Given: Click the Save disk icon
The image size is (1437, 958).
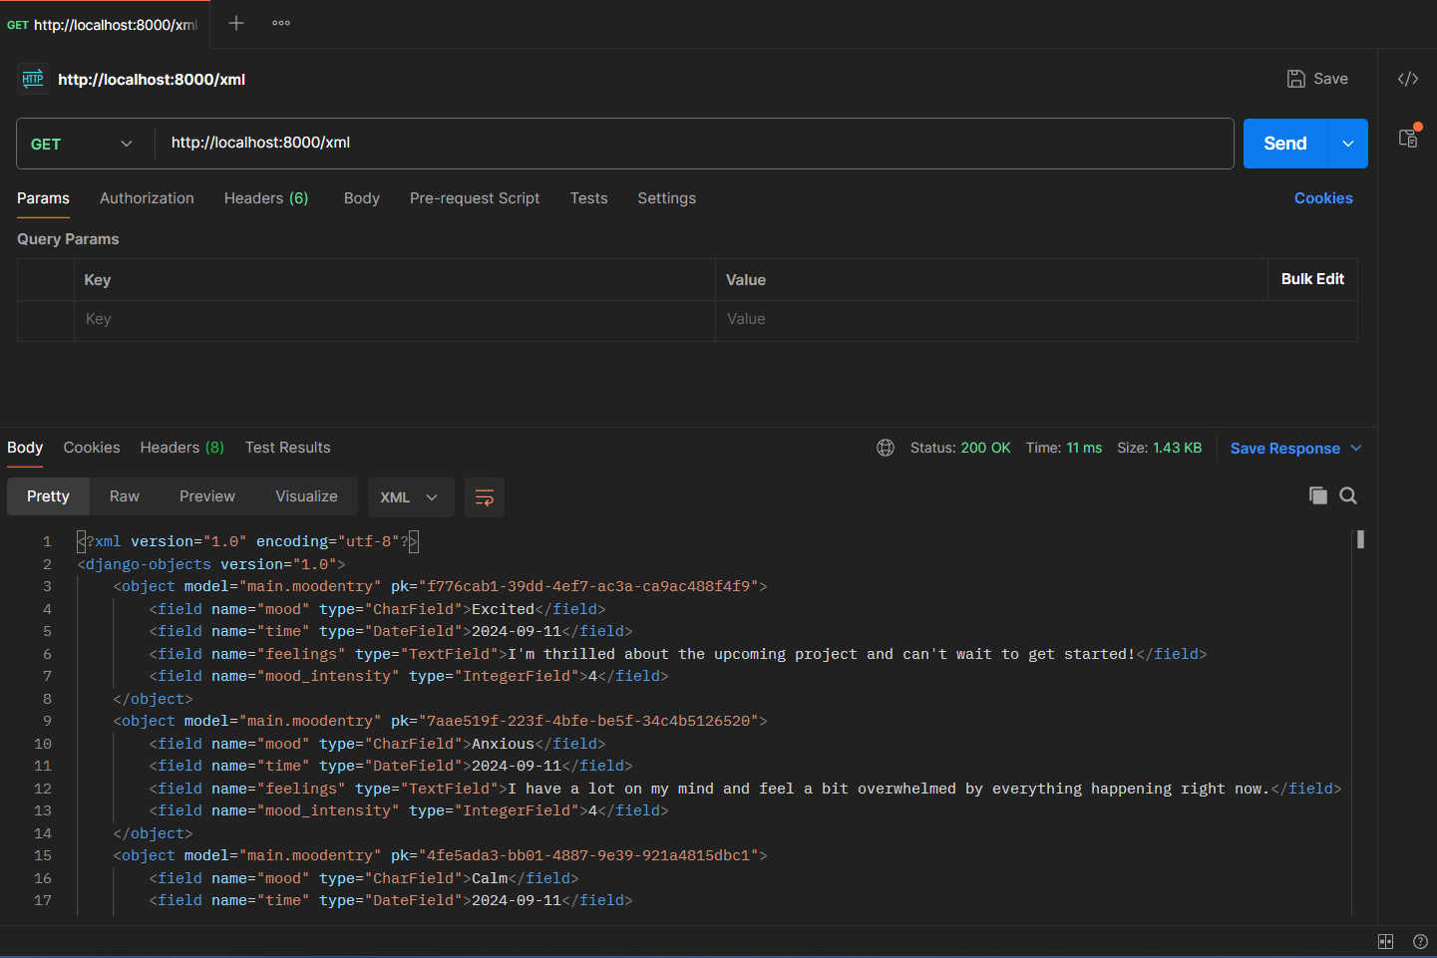Looking at the screenshot, I should click(x=1296, y=79).
